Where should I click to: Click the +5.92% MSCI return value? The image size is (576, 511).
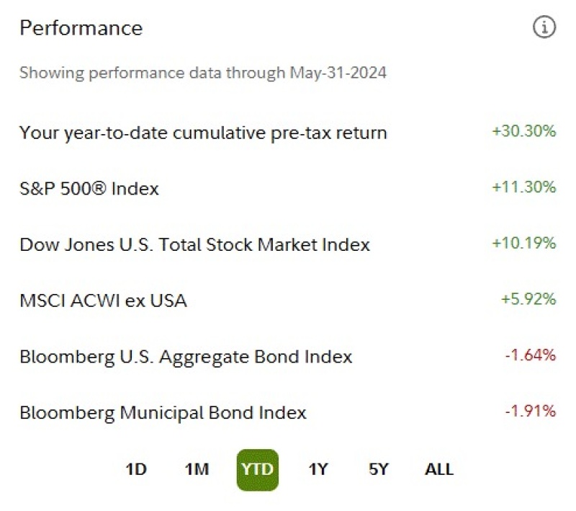528,299
